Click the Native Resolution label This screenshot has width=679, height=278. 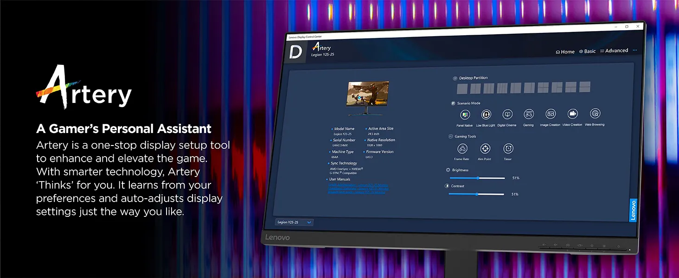click(x=381, y=140)
